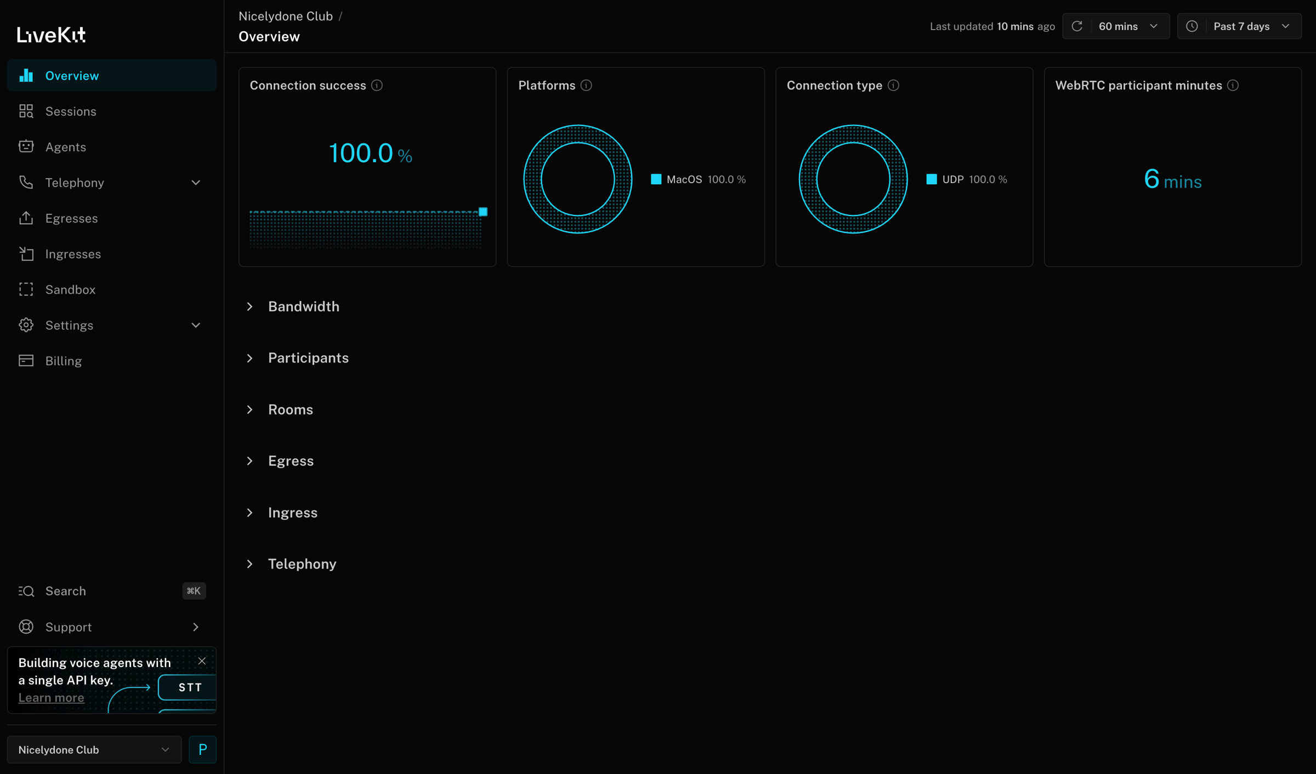1316x774 pixels.
Task: Click the LiveKit logo
Action: tap(52, 35)
